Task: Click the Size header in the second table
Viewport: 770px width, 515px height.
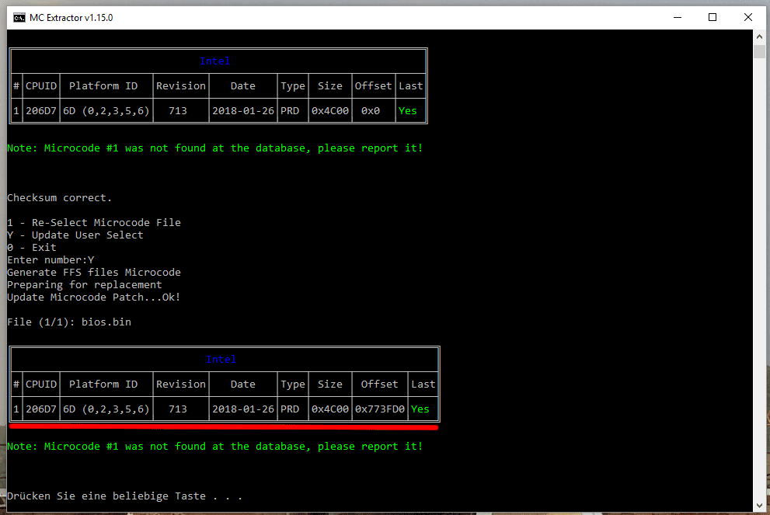Action: click(330, 385)
